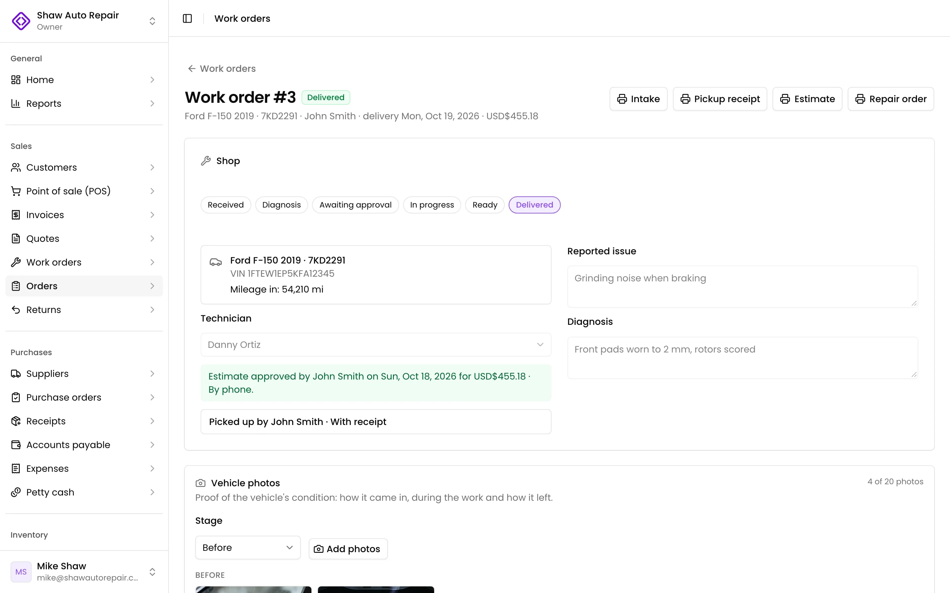The width and height of the screenshot is (950, 593).
Task: Click the Point of sale cart icon
Action: point(16,191)
